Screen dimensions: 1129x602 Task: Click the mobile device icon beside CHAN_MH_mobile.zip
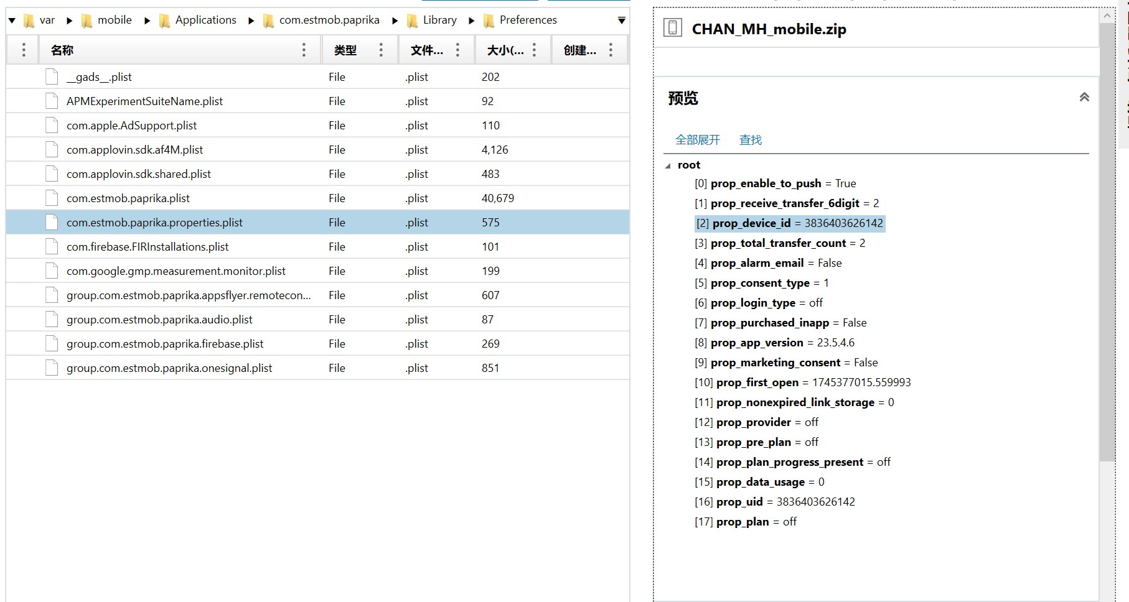[672, 28]
